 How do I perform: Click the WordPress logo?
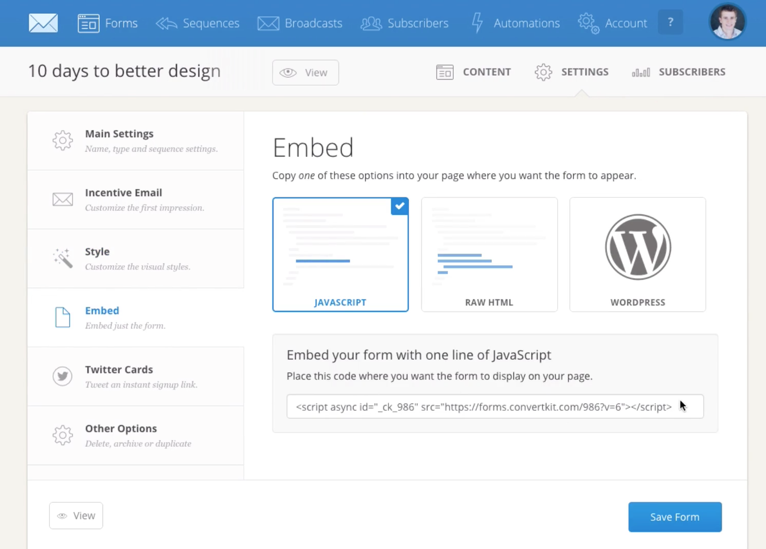click(x=638, y=247)
